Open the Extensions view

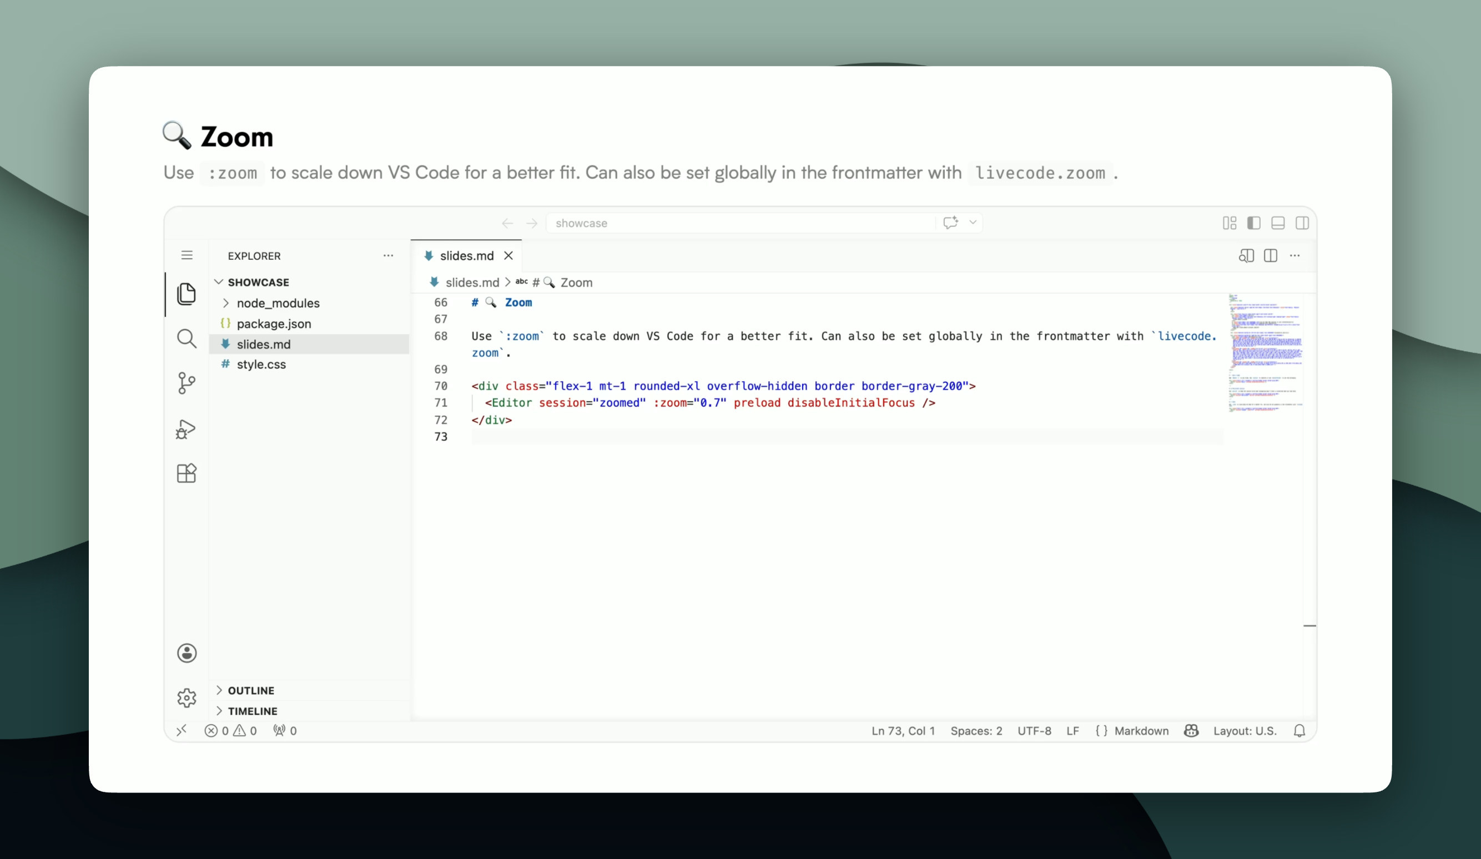(187, 473)
